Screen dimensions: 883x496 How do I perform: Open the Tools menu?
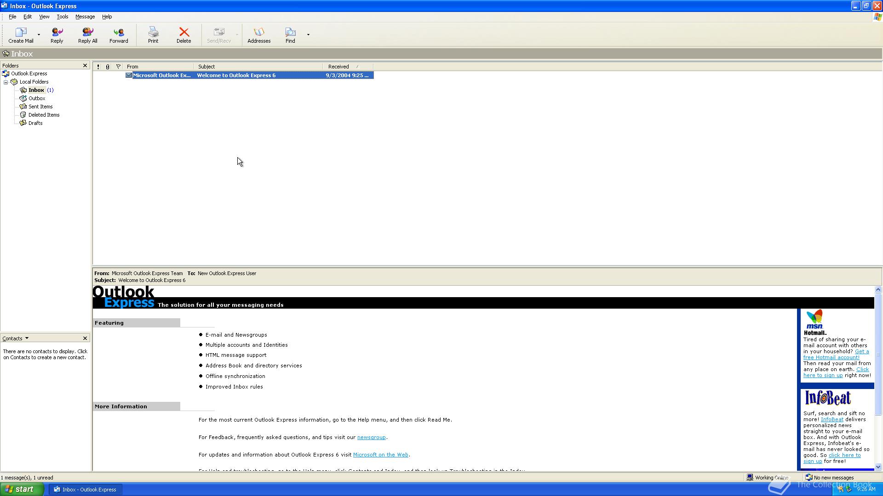pos(62,17)
